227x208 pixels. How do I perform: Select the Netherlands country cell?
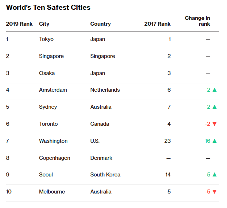[105, 90]
